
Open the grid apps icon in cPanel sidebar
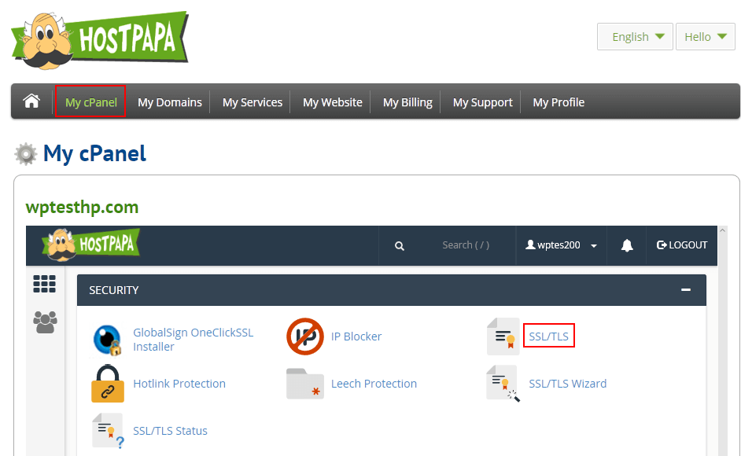click(44, 284)
